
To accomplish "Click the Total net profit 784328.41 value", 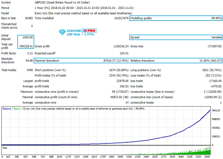I will click(x=26, y=46).
